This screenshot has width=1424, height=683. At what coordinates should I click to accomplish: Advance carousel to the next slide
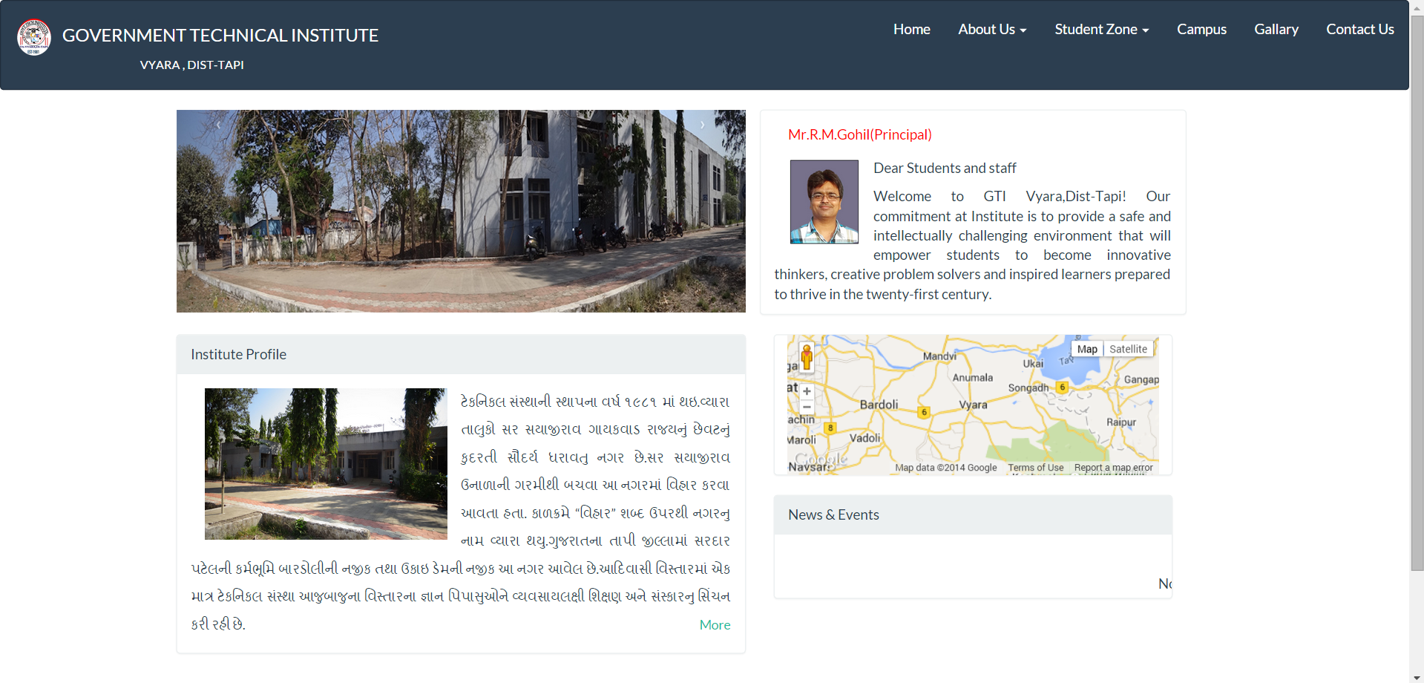click(x=702, y=125)
